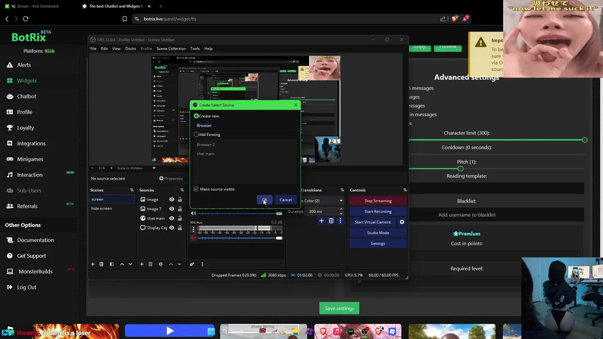Unlock the Image source lock
This screenshot has width=603, height=339.
tap(180, 200)
